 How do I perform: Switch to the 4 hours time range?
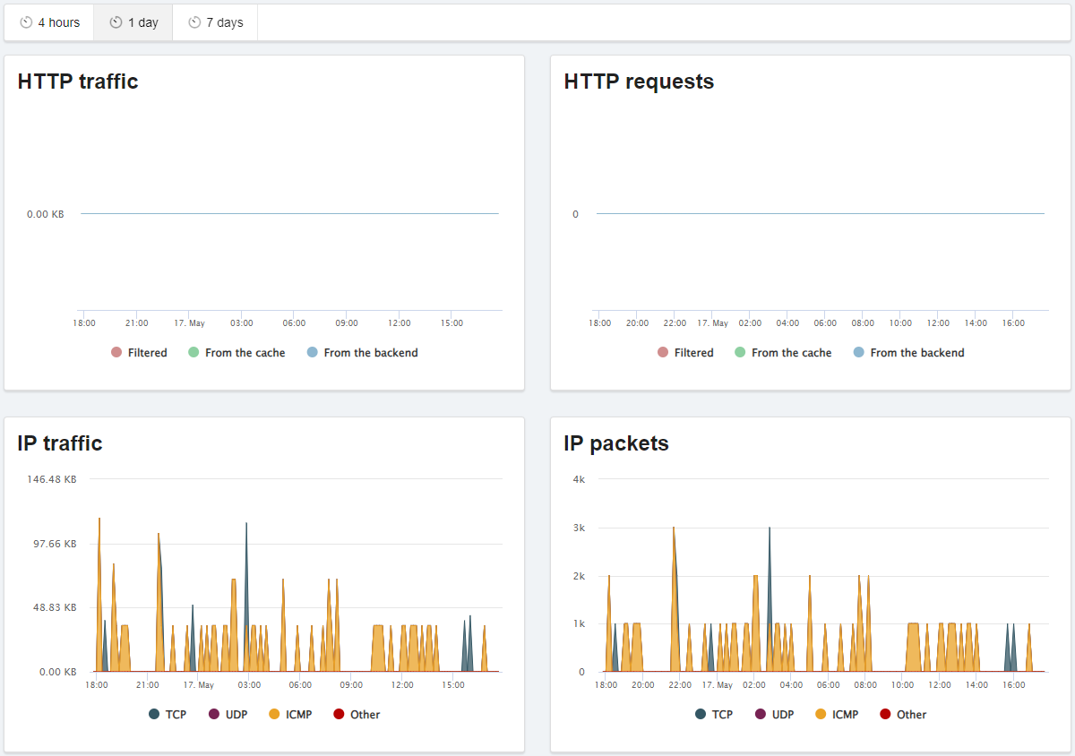(49, 22)
